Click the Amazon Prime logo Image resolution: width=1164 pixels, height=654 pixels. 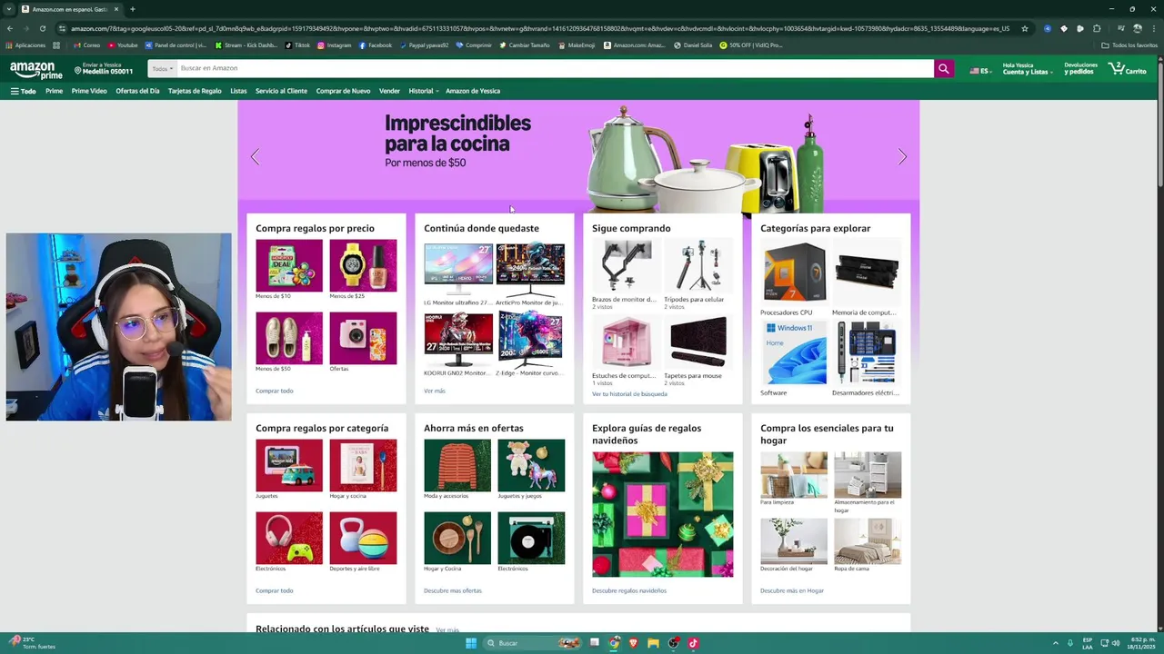(x=36, y=70)
